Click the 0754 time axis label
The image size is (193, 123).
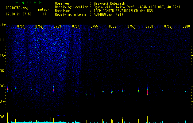point(76,26)
